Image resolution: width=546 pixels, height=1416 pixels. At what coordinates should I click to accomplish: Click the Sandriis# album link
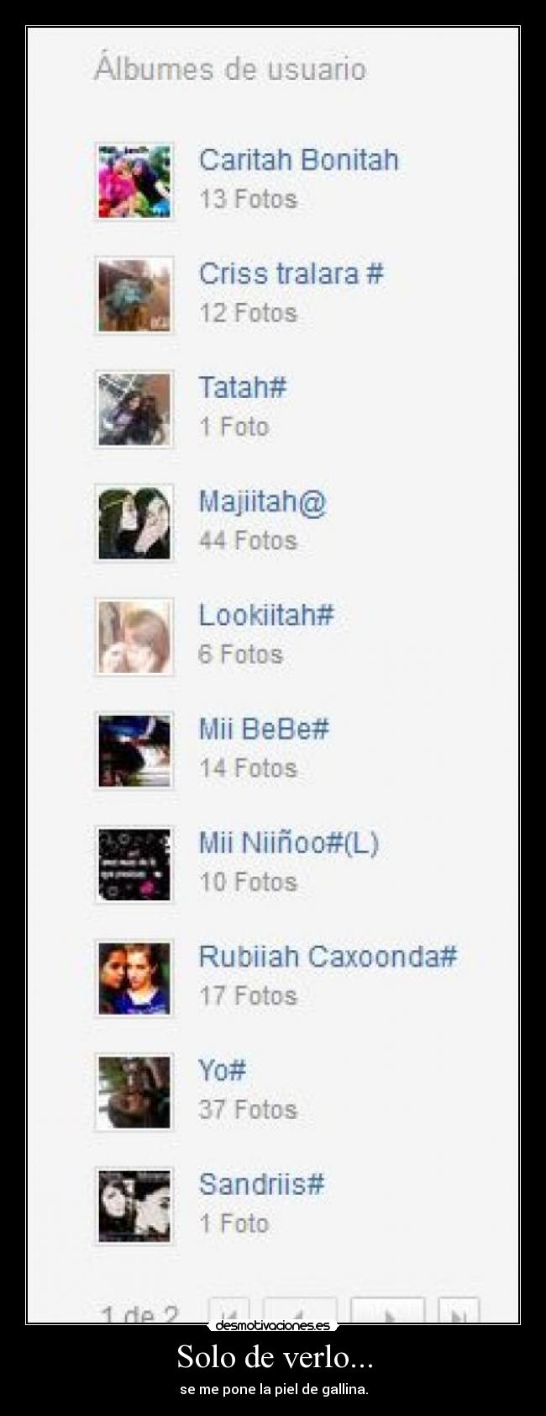pos(261,1185)
